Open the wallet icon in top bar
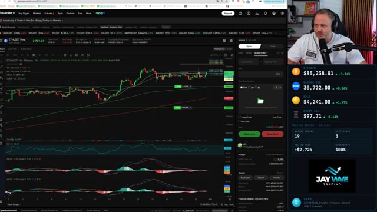 coord(240,13)
